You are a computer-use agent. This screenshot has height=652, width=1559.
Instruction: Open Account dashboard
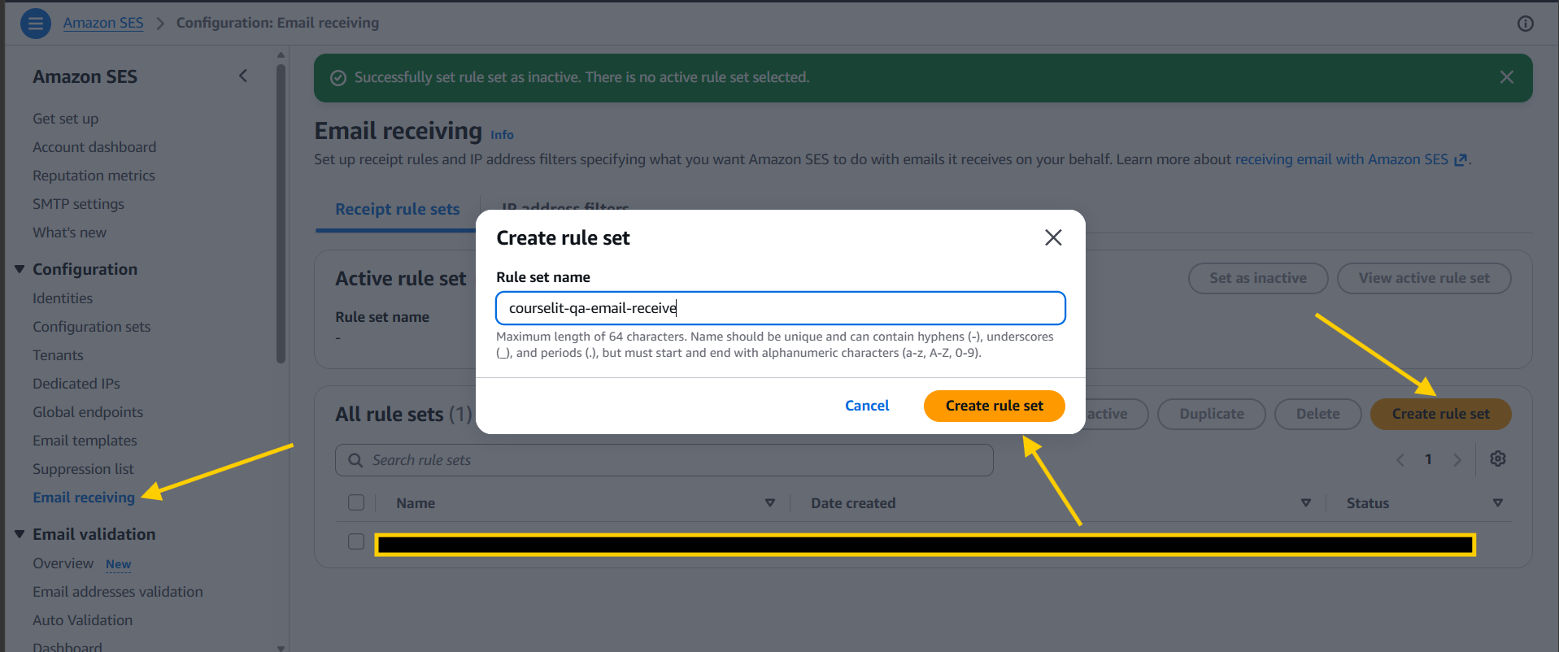[x=94, y=147]
